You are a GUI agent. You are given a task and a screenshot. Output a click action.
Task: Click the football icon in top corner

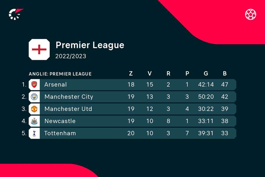(251, 14)
